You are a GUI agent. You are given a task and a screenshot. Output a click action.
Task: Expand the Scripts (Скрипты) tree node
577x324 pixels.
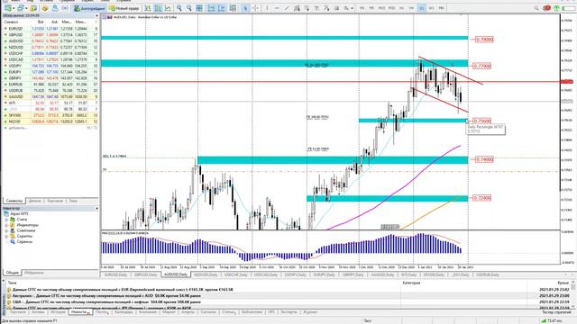[6, 236]
